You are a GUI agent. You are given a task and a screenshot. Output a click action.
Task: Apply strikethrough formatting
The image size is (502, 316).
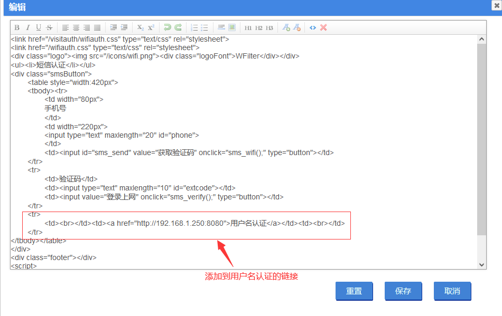coord(49,27)
